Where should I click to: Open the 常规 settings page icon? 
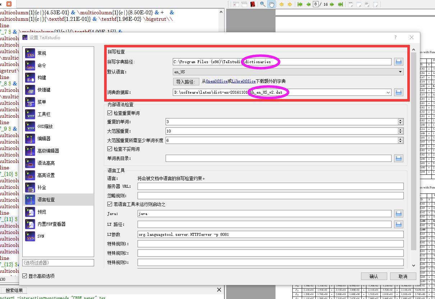(x=31, y=53)
